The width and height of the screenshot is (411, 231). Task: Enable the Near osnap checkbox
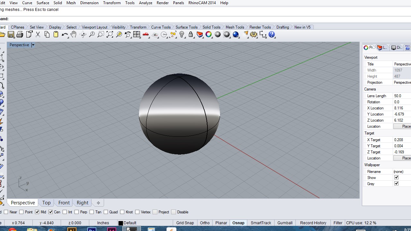pos(6,212)
